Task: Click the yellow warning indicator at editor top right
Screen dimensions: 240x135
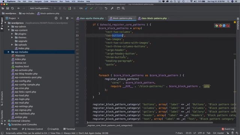Action: 235,22
